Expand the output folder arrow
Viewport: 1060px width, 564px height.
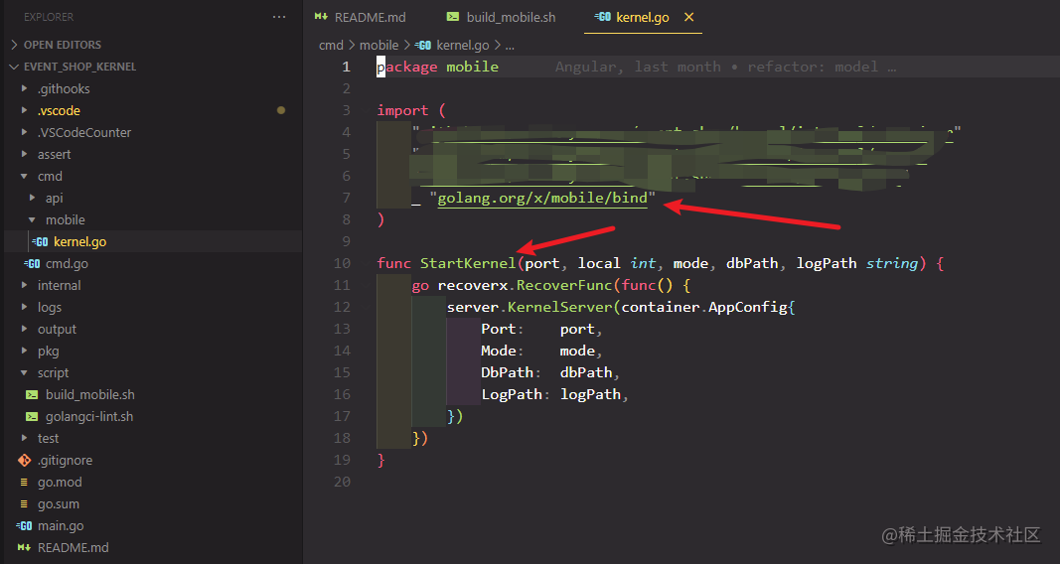(24, 329)
